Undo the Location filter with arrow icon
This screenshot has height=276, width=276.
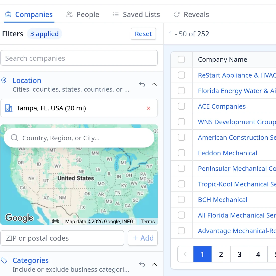[x=142, y=85]
